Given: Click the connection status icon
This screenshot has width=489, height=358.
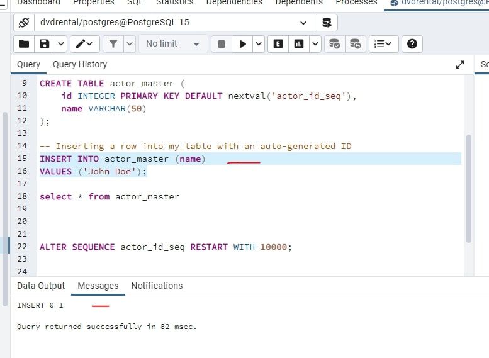Looking at the screenshot, I should tap(24, 23).
